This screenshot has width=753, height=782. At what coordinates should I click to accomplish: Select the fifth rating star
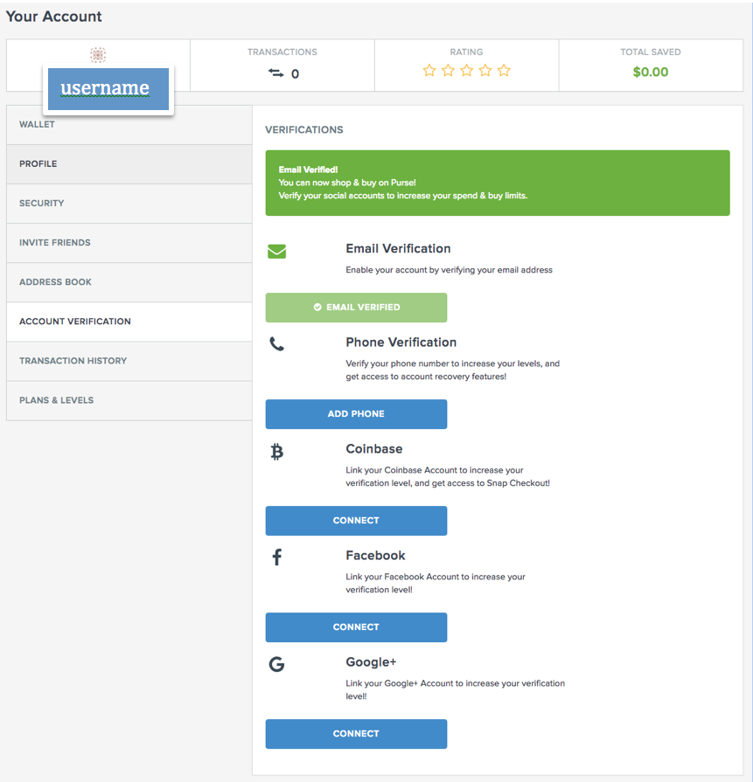[504, 71]
